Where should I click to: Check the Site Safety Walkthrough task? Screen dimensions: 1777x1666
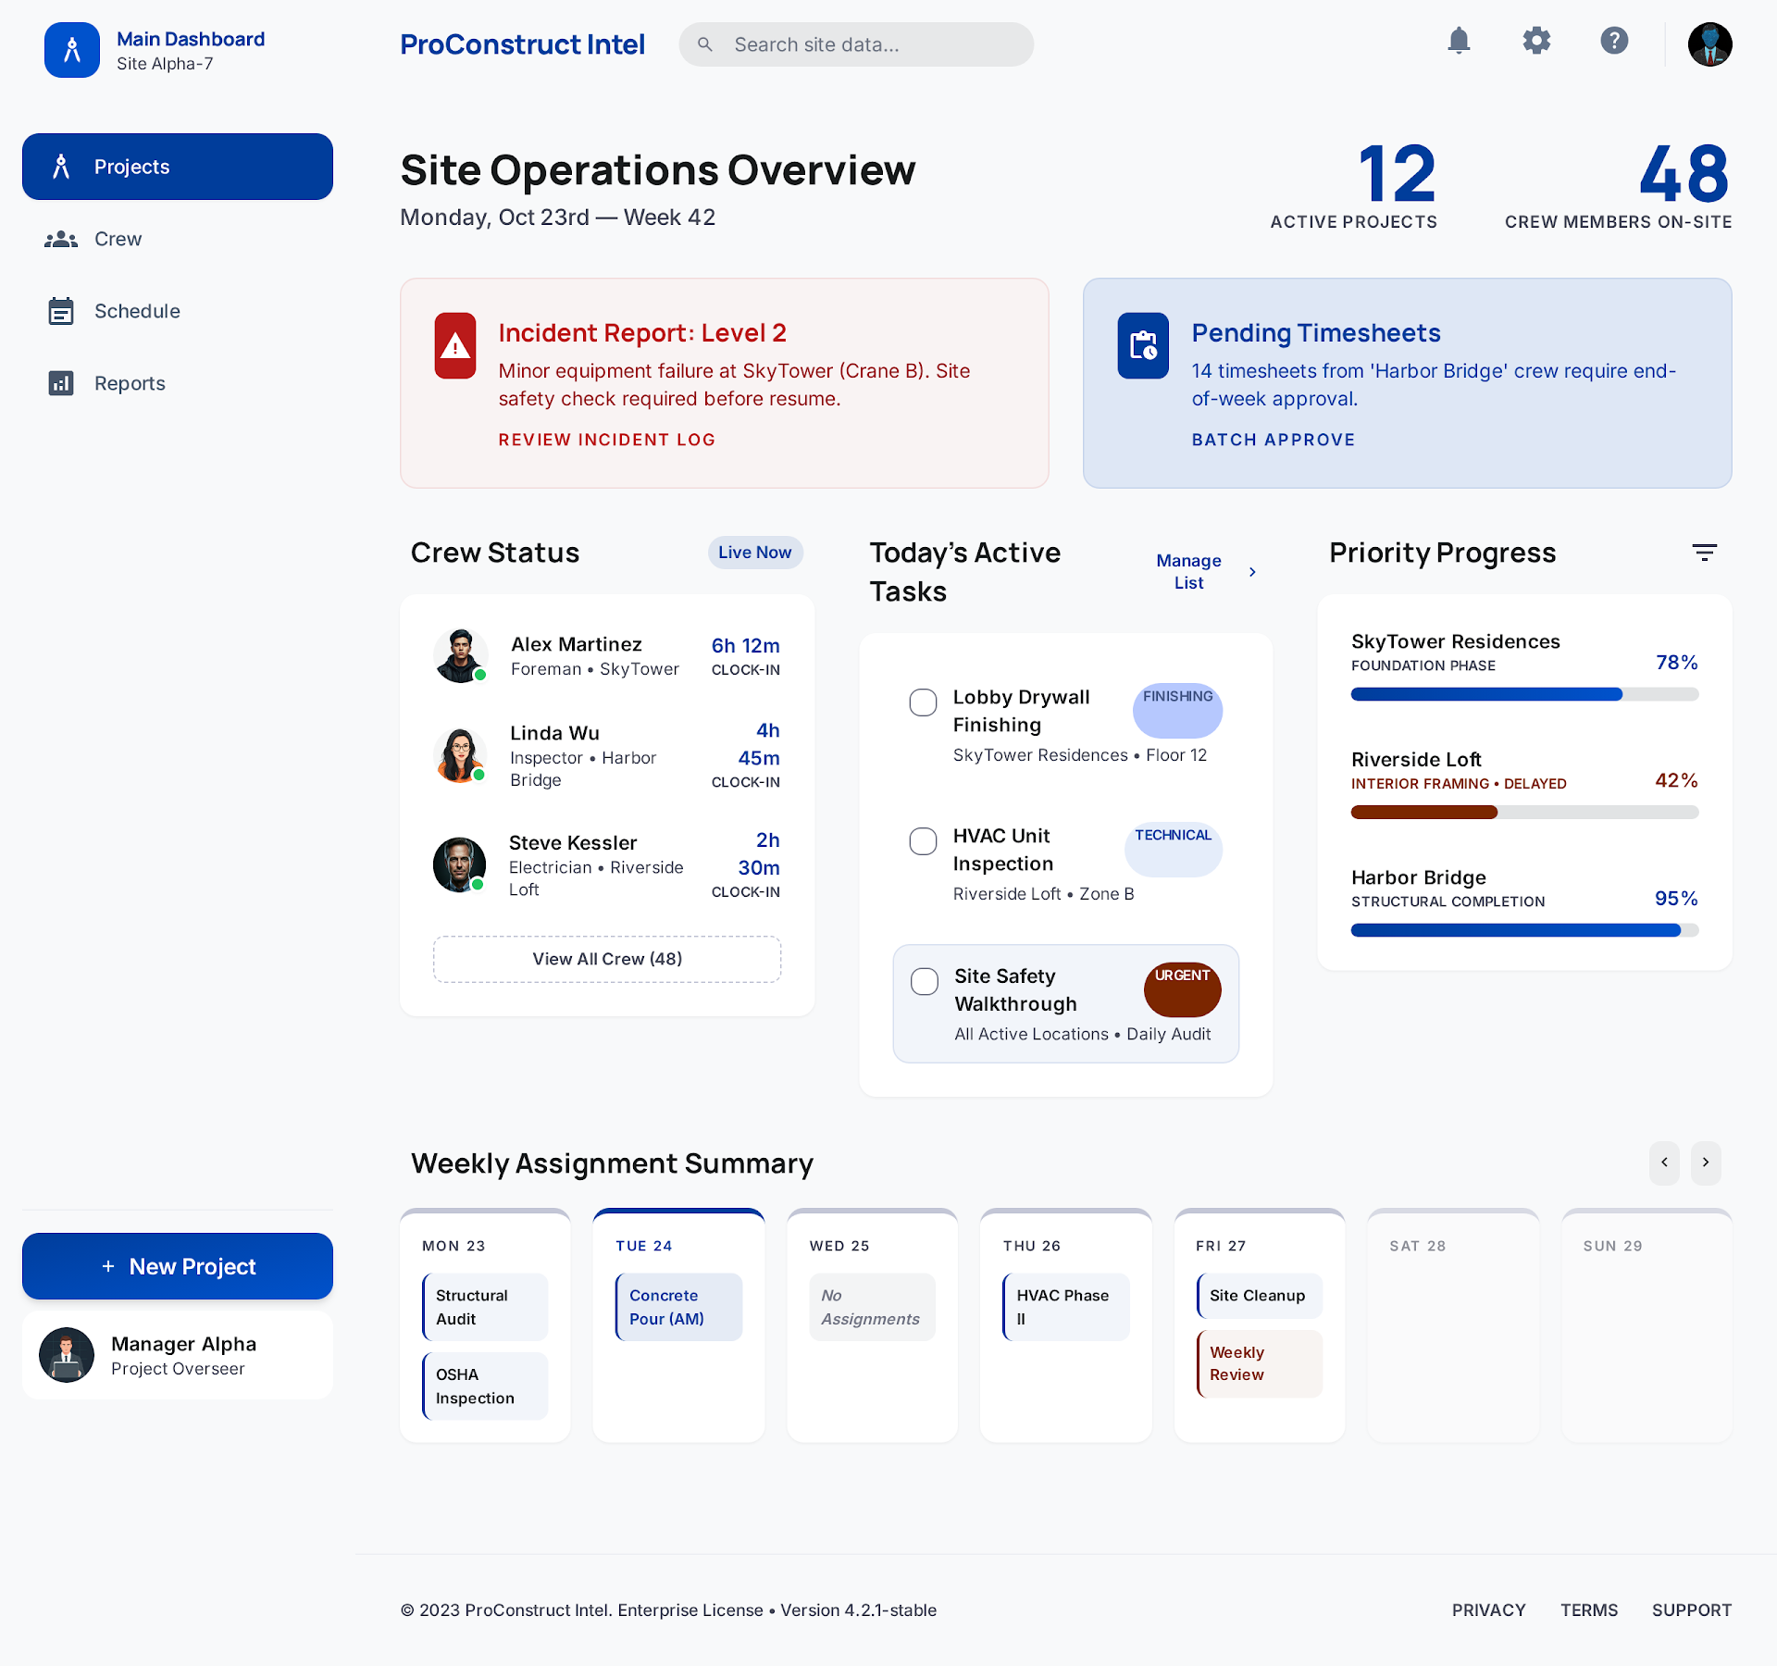tap(925, 981)
